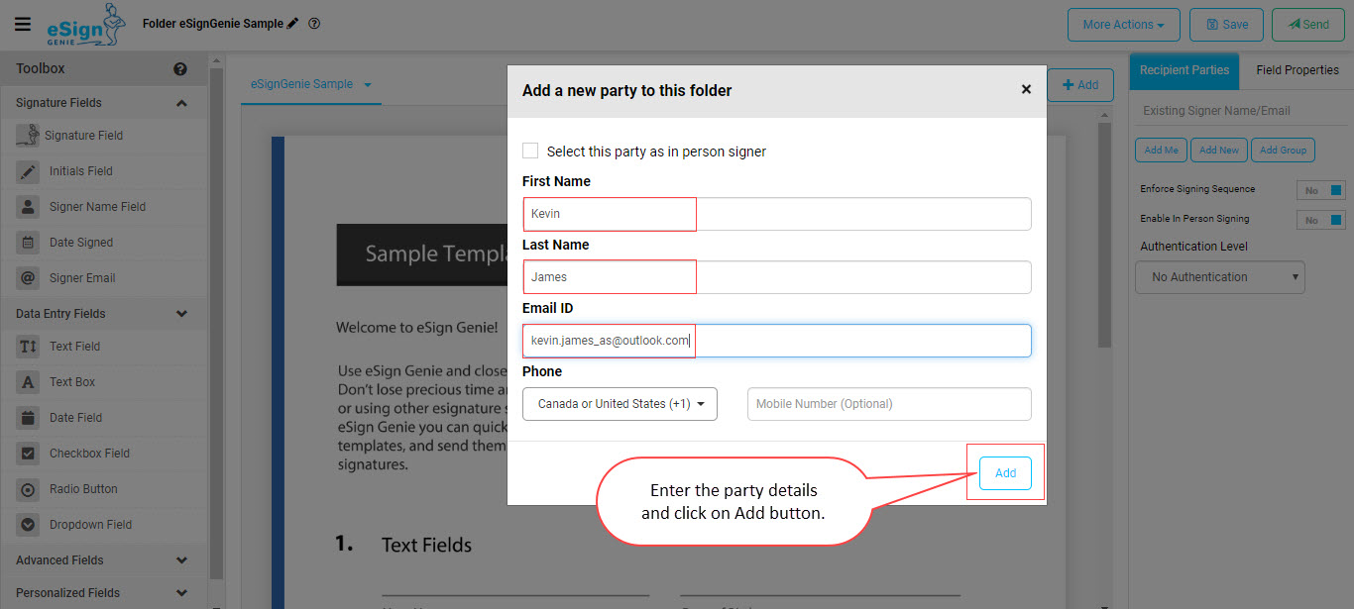1354x609 pixels.
Task: Focus the Last Name input field
Action: 776,277
